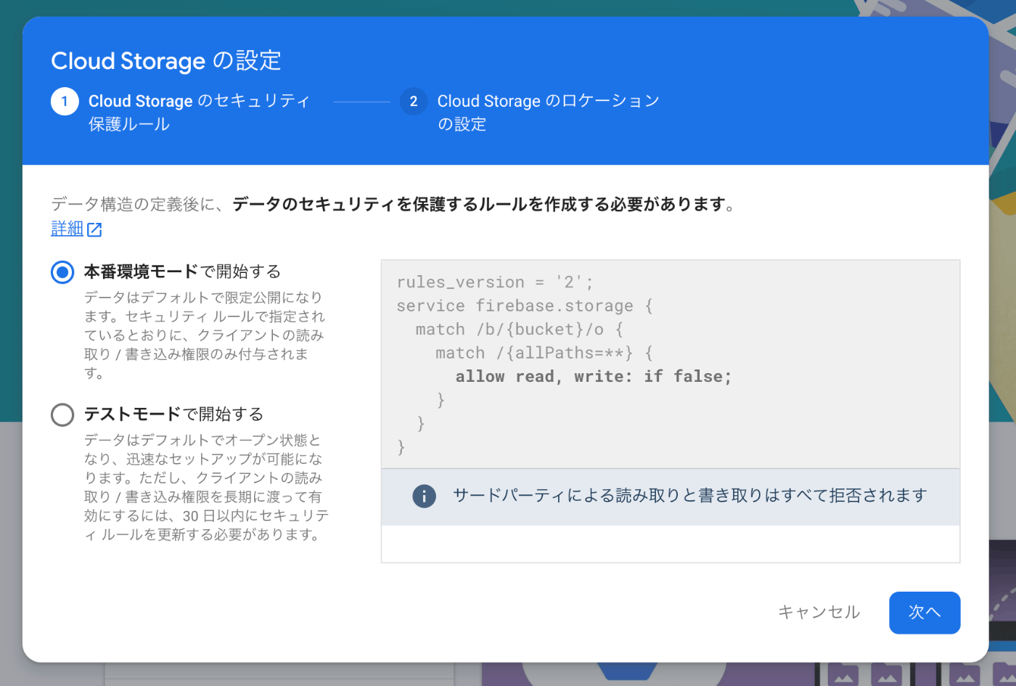The height and width of the screenshot is (686, 1016).
Task: Click the Cloud Storage の設定 dialog title
Action: 166,61
